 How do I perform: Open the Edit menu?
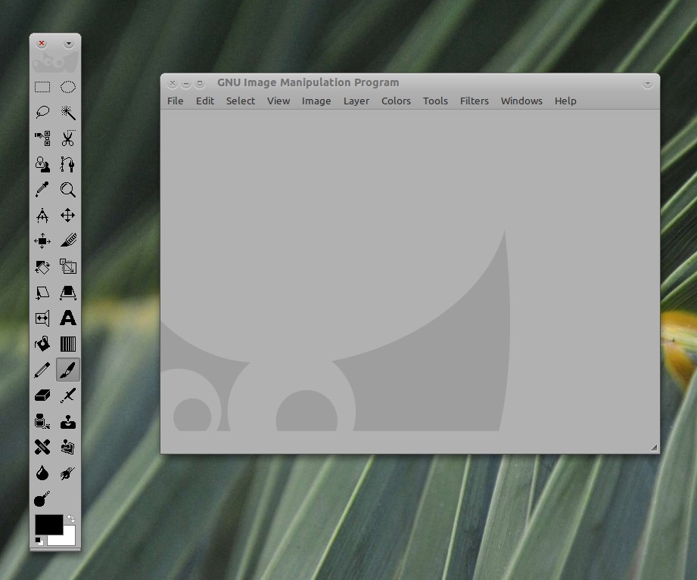pos(205,101)
